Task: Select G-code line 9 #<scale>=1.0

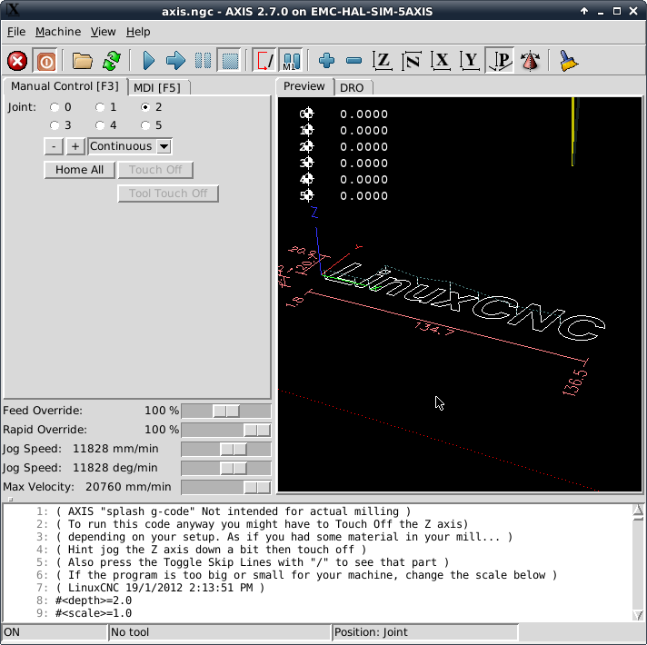Action: [x=94, y=613]
